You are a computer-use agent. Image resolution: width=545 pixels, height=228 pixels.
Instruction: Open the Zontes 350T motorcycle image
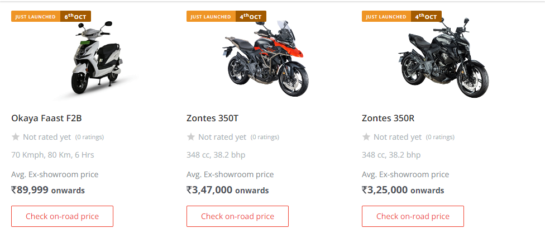(266, 60)
